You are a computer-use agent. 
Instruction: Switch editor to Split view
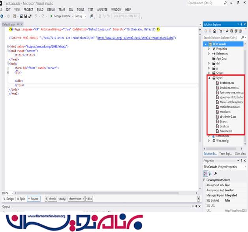(21, 199)
